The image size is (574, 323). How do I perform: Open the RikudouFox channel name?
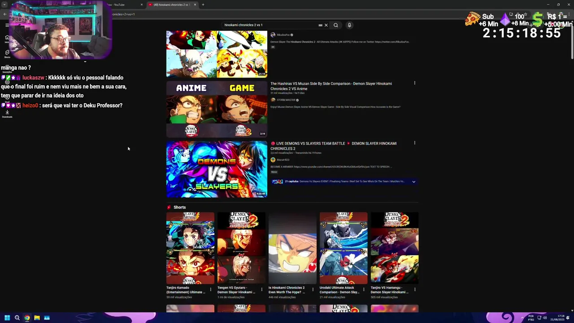pos(283,35)
